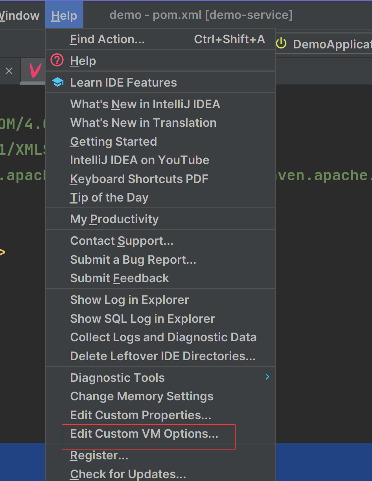Click Check for Updates
372x481 pixels.
tap(128, 474)
